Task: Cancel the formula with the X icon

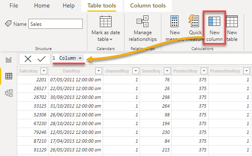Action: click(x=28, y=59)
